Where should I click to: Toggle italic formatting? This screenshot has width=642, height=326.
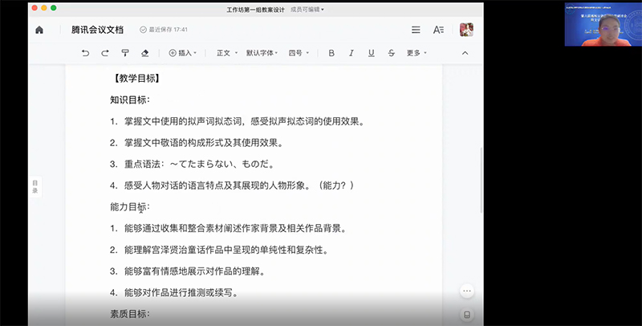coord(351,53)
